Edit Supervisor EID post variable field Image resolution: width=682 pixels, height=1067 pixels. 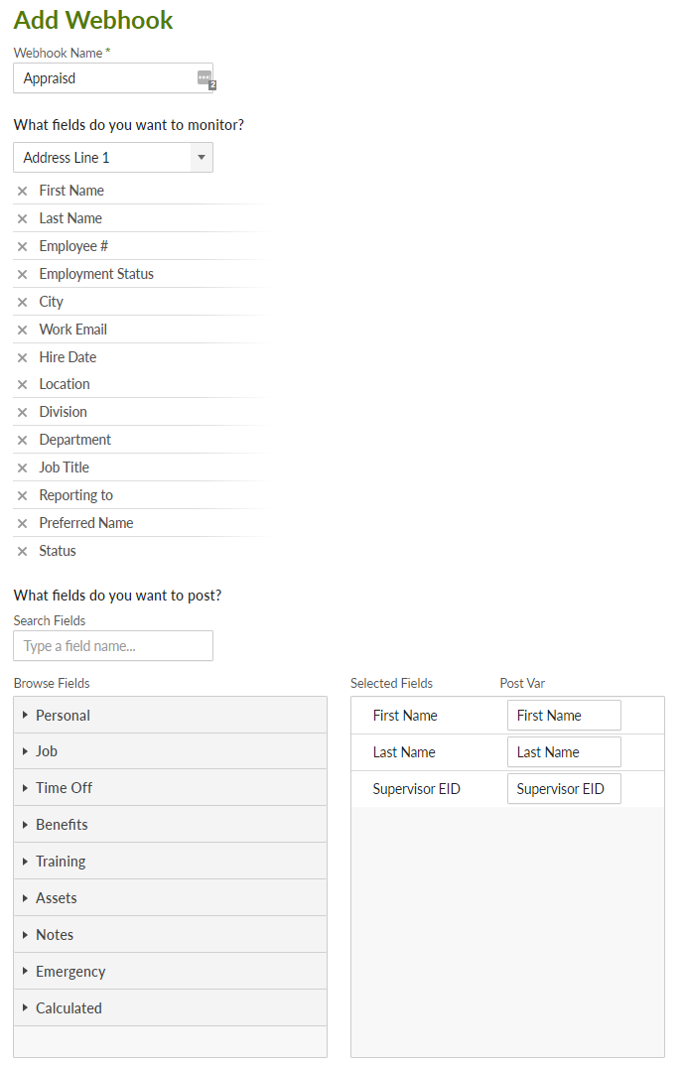point(564,789)
